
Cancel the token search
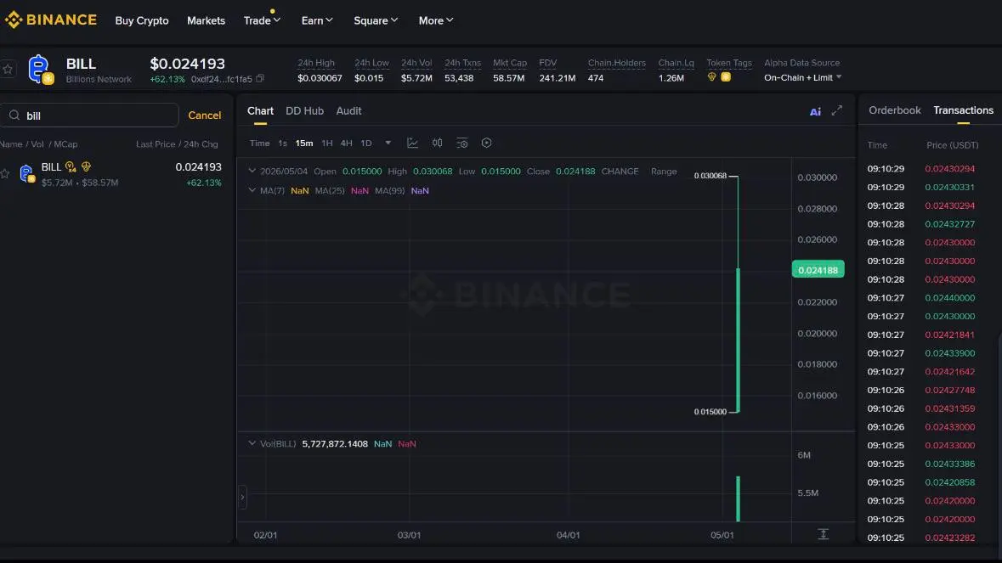(205, 115)
